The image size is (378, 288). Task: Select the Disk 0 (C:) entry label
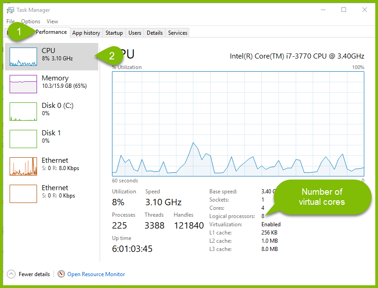[58, 106]
